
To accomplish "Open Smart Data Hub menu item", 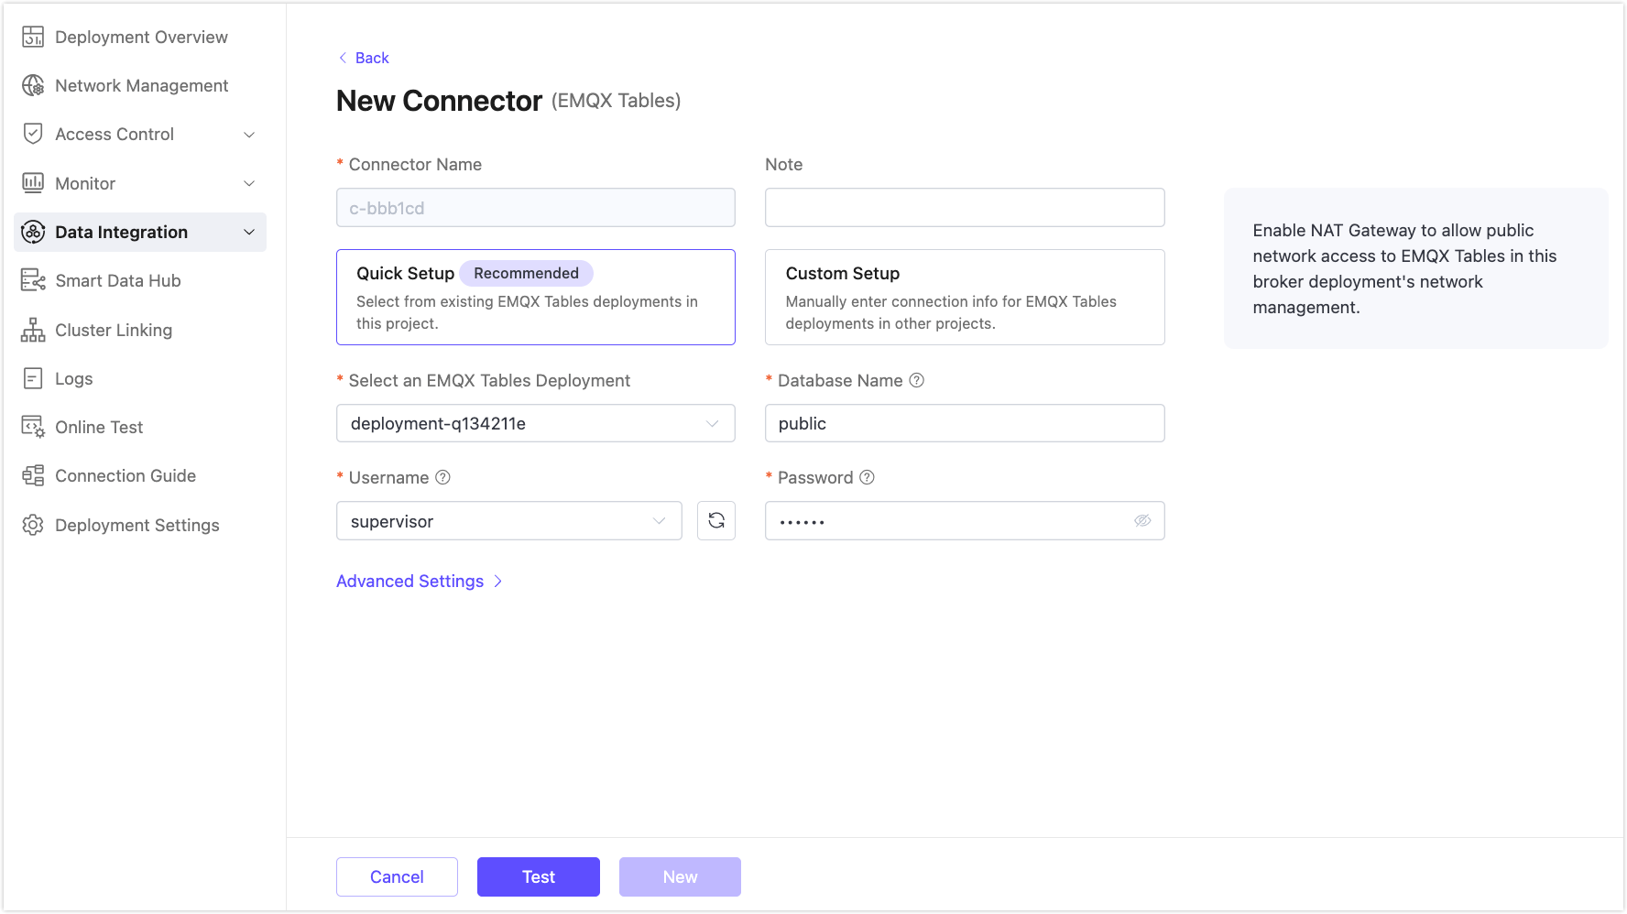I will coord(140,280).
